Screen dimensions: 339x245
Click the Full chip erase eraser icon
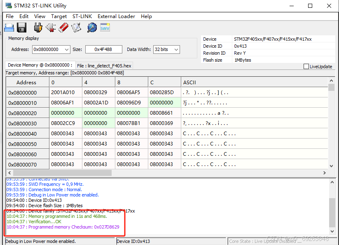pyautogui.click(x=63, y=28)
